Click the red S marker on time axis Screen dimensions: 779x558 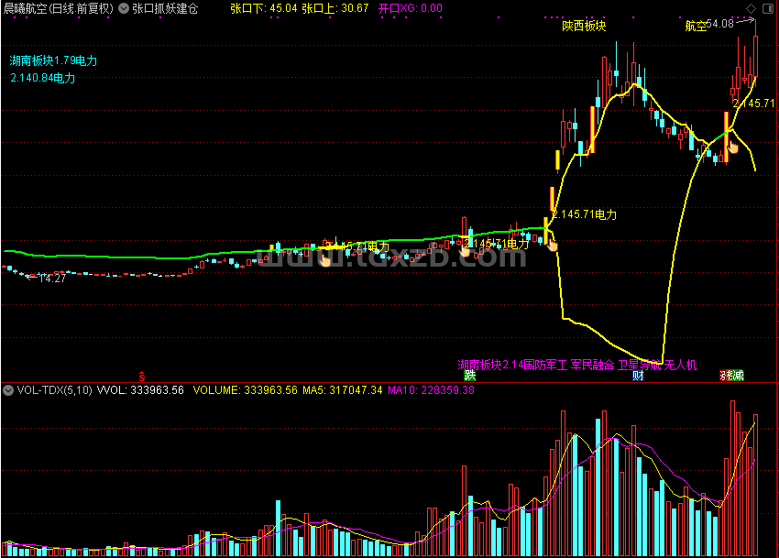[x=141, y=377]
